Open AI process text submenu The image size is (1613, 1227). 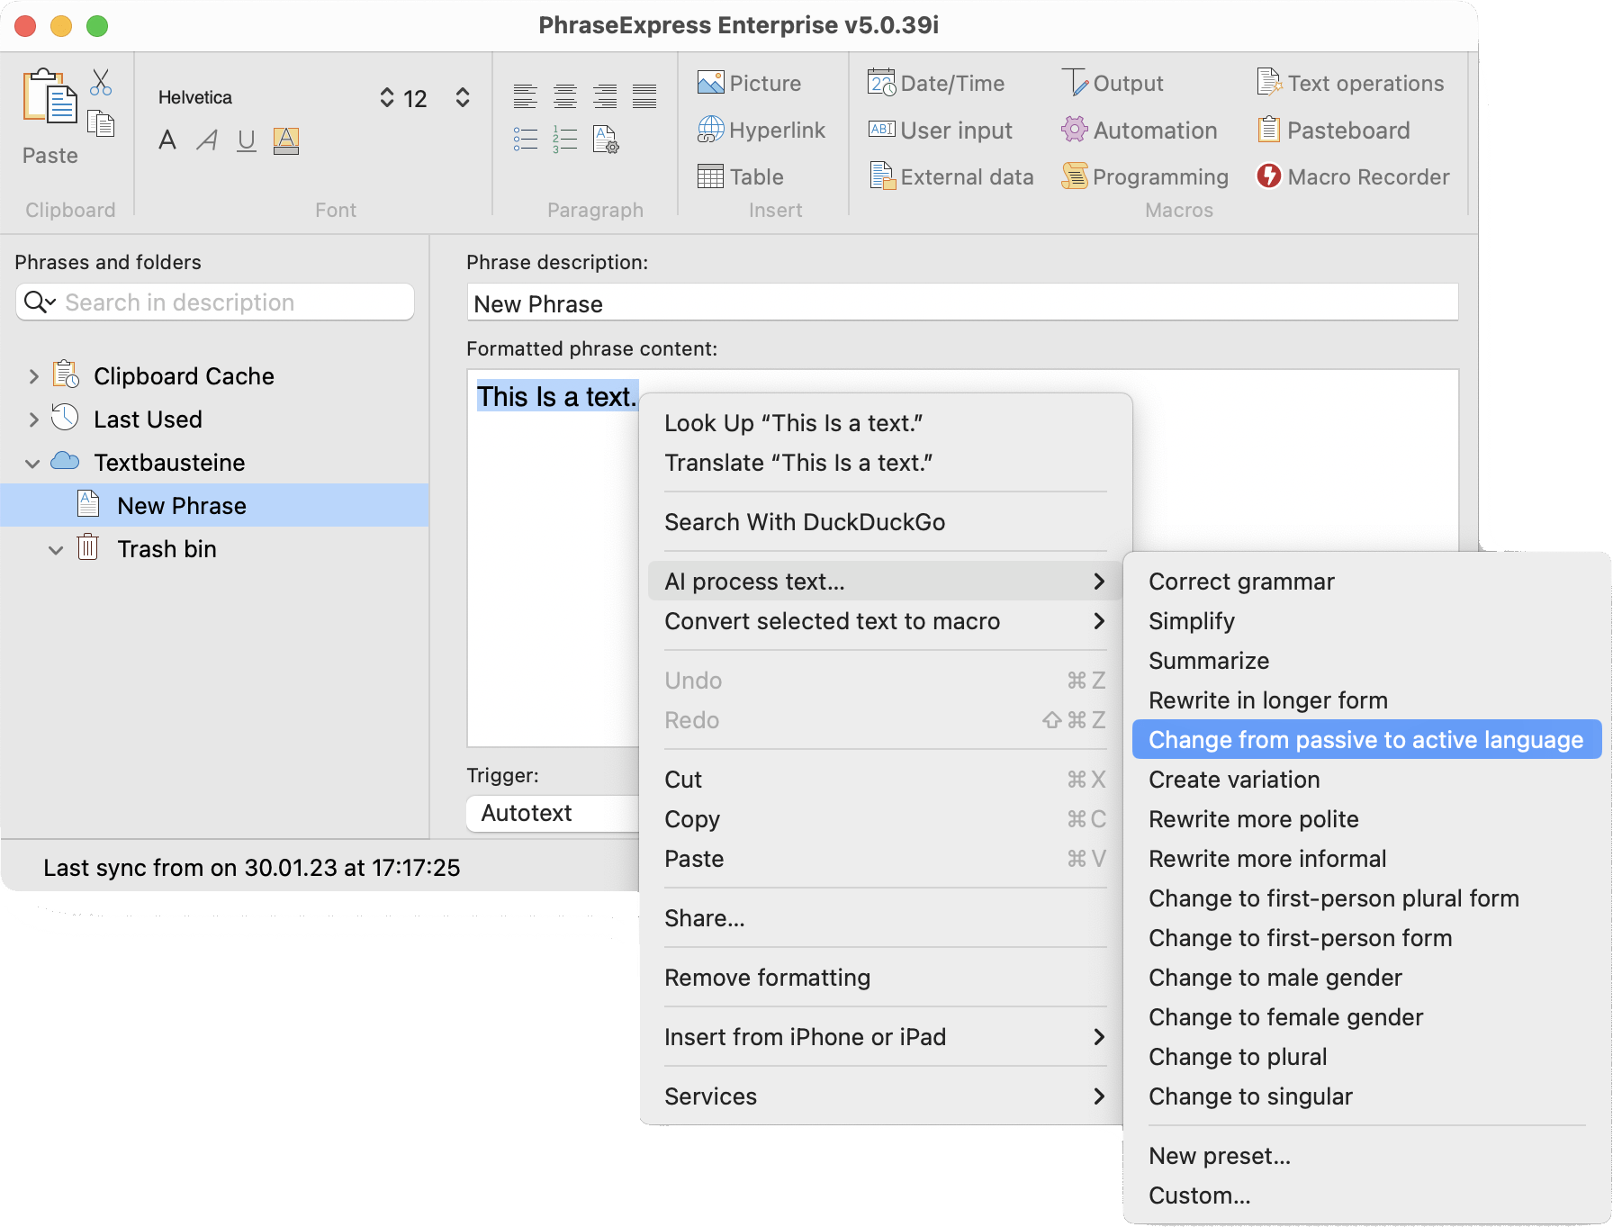[x=885, y=582]
